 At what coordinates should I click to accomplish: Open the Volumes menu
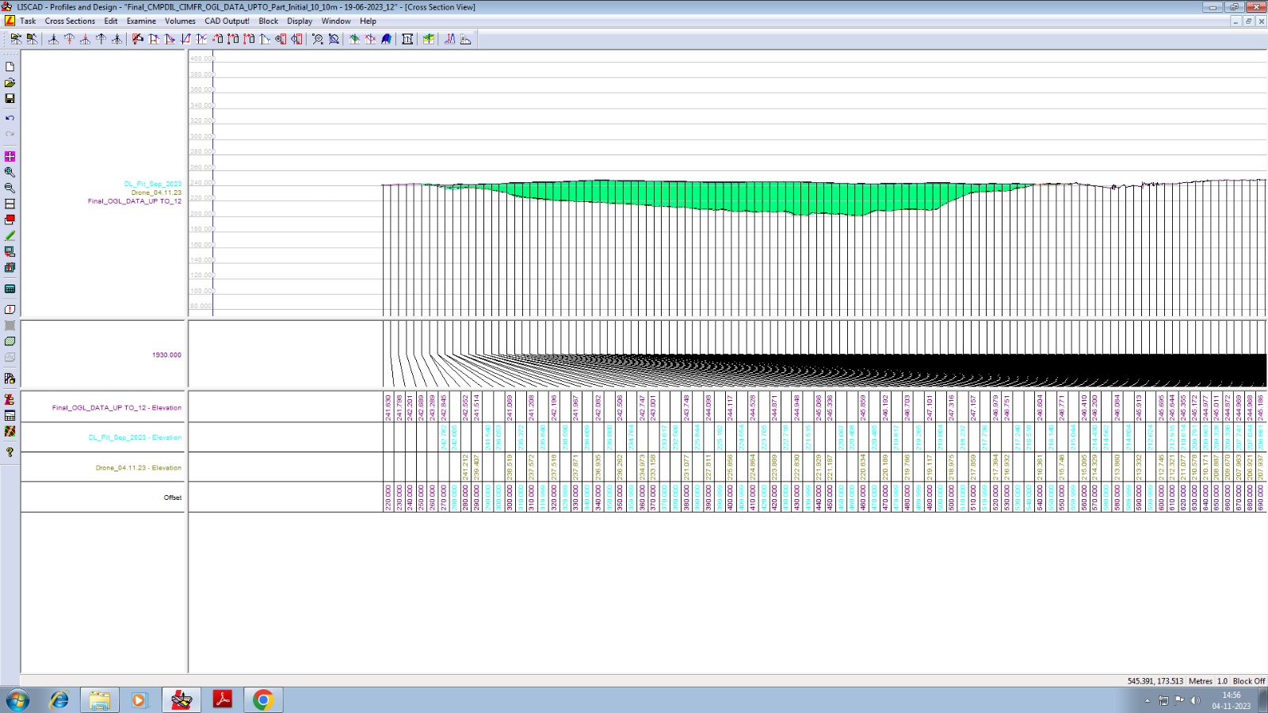180,21
